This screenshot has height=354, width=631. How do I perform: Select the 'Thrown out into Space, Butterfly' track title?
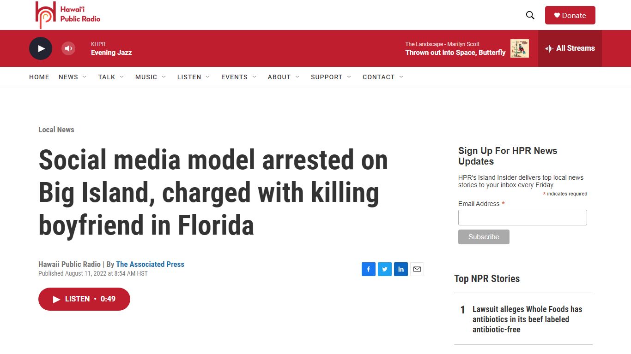click(455, 53)
